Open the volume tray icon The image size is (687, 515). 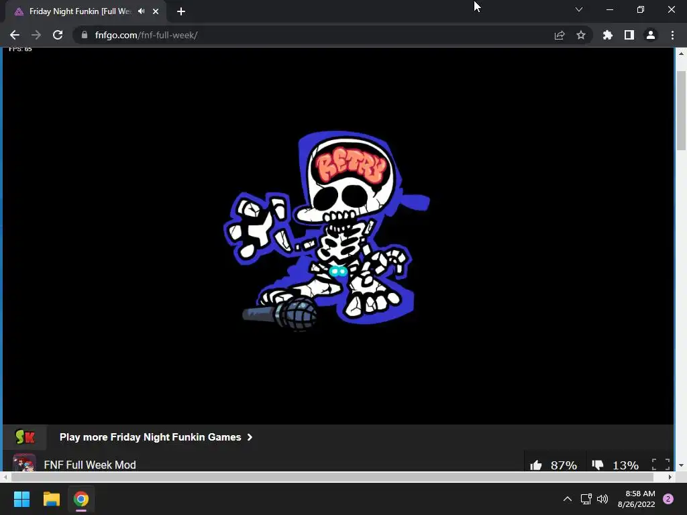[602, 499]
